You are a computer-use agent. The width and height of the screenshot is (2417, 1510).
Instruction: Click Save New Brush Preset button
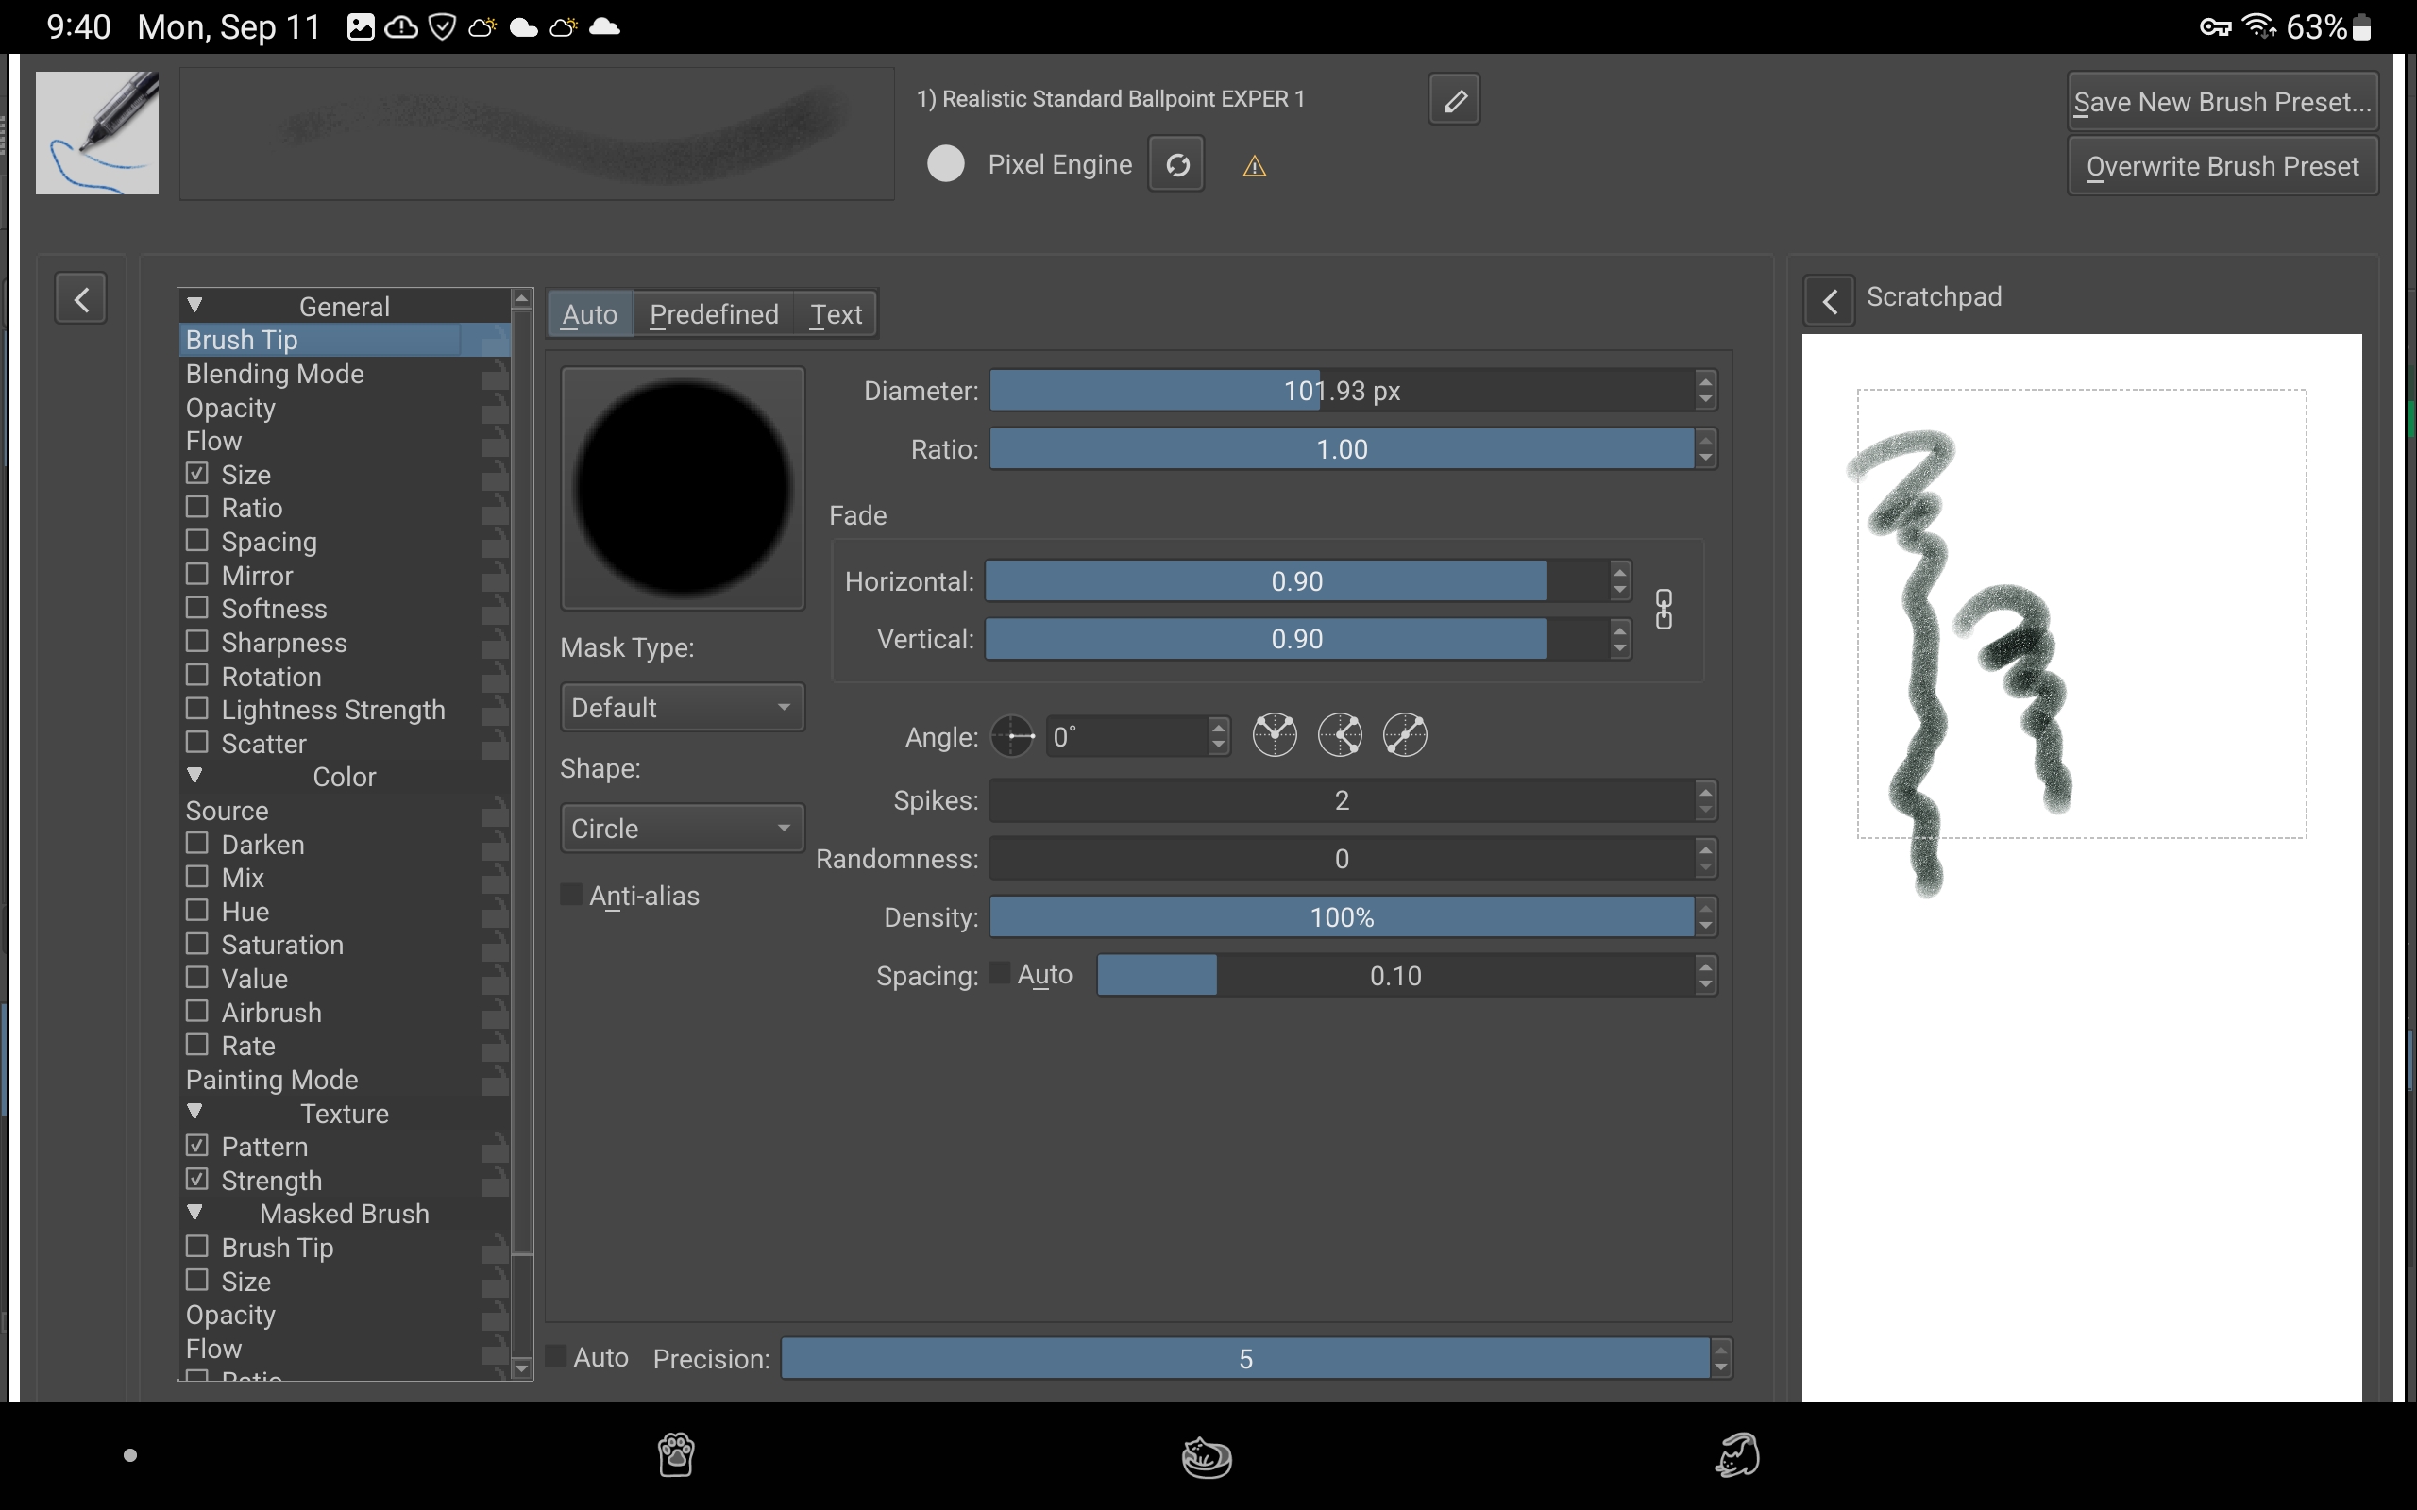click(2222, 102)
